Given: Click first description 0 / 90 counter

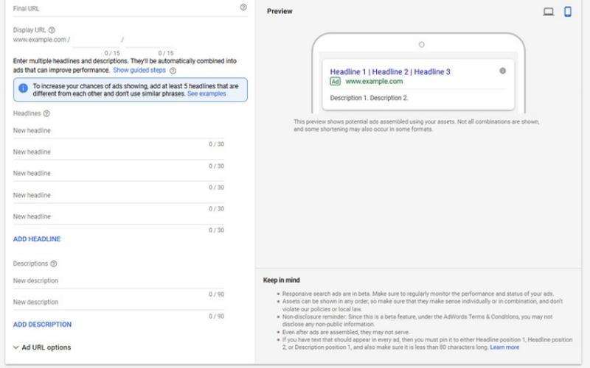Looking at the screenshot, I should [x=216, y=294].
